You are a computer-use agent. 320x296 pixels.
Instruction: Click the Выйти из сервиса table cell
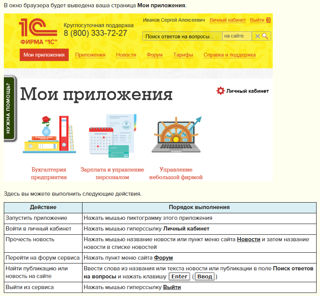[x=43, y=287]
